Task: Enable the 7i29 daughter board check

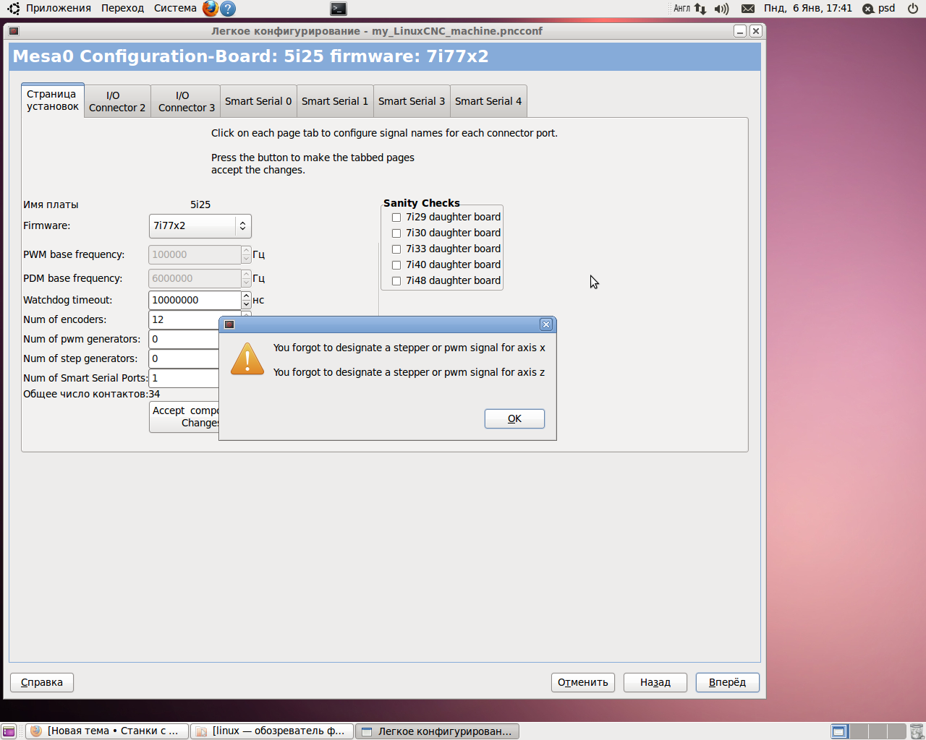Action: coord(396,218)
